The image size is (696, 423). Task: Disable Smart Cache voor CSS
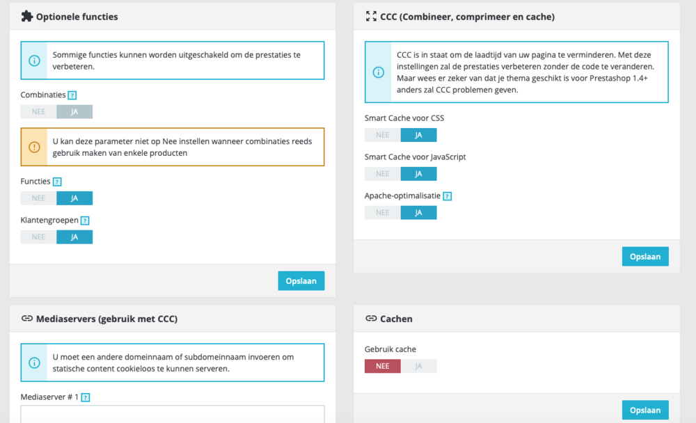pos(381,134)
